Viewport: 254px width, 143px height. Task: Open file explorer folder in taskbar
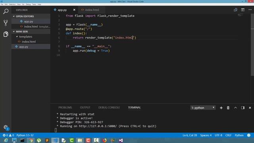80,140
